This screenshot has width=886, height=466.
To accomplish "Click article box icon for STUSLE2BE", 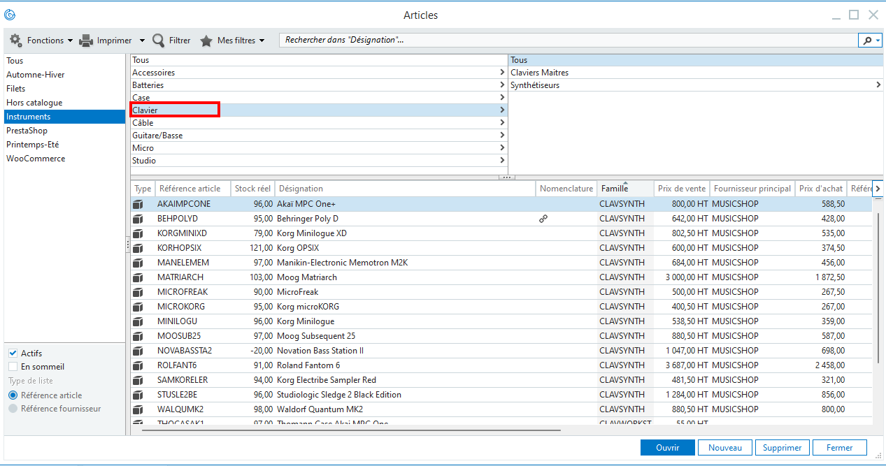I will (x=138, y=395).
